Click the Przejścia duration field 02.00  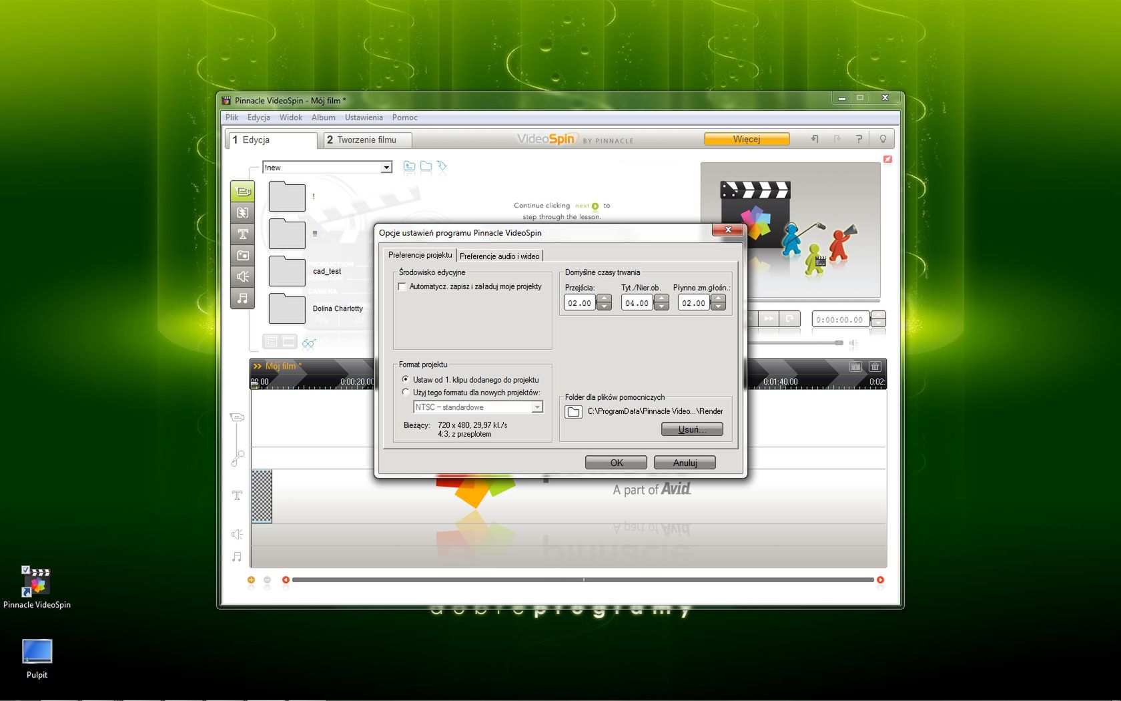pyautogui.click(x=580, y=303)
